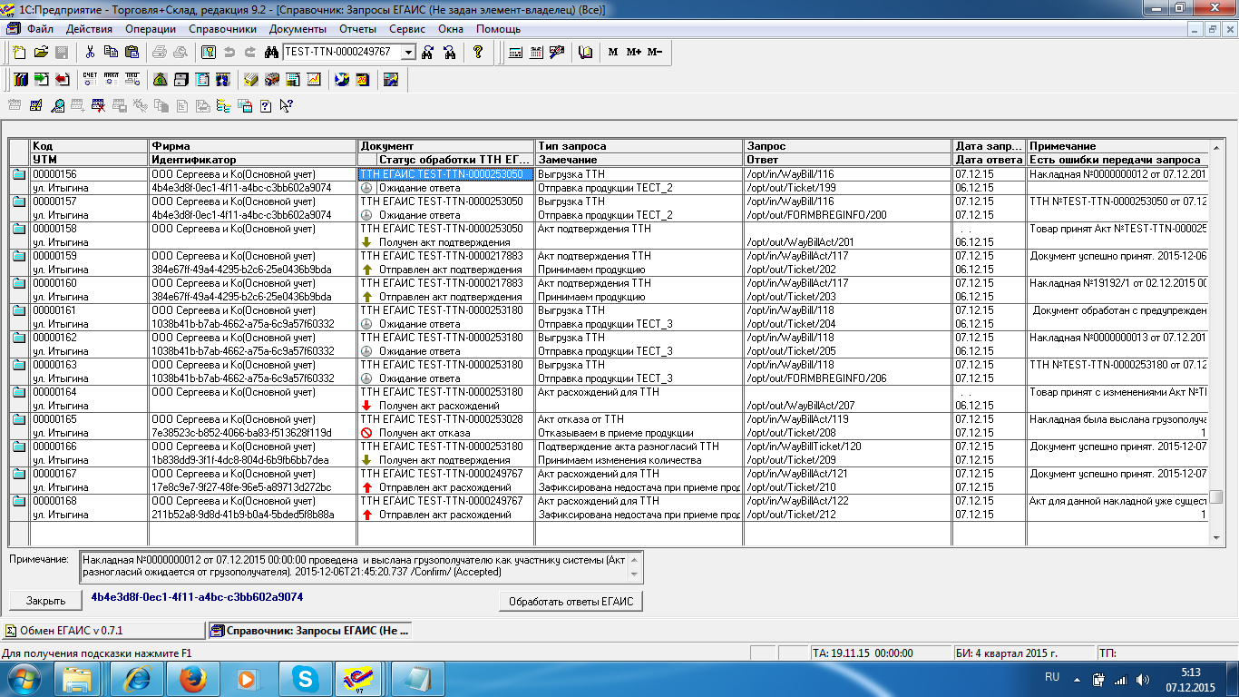
Task: Select the row with code 00000165
Action: [56, 419]
